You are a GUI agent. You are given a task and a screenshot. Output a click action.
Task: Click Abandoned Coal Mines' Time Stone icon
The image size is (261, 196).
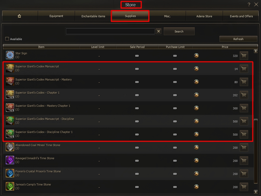[x=10, y=147]
